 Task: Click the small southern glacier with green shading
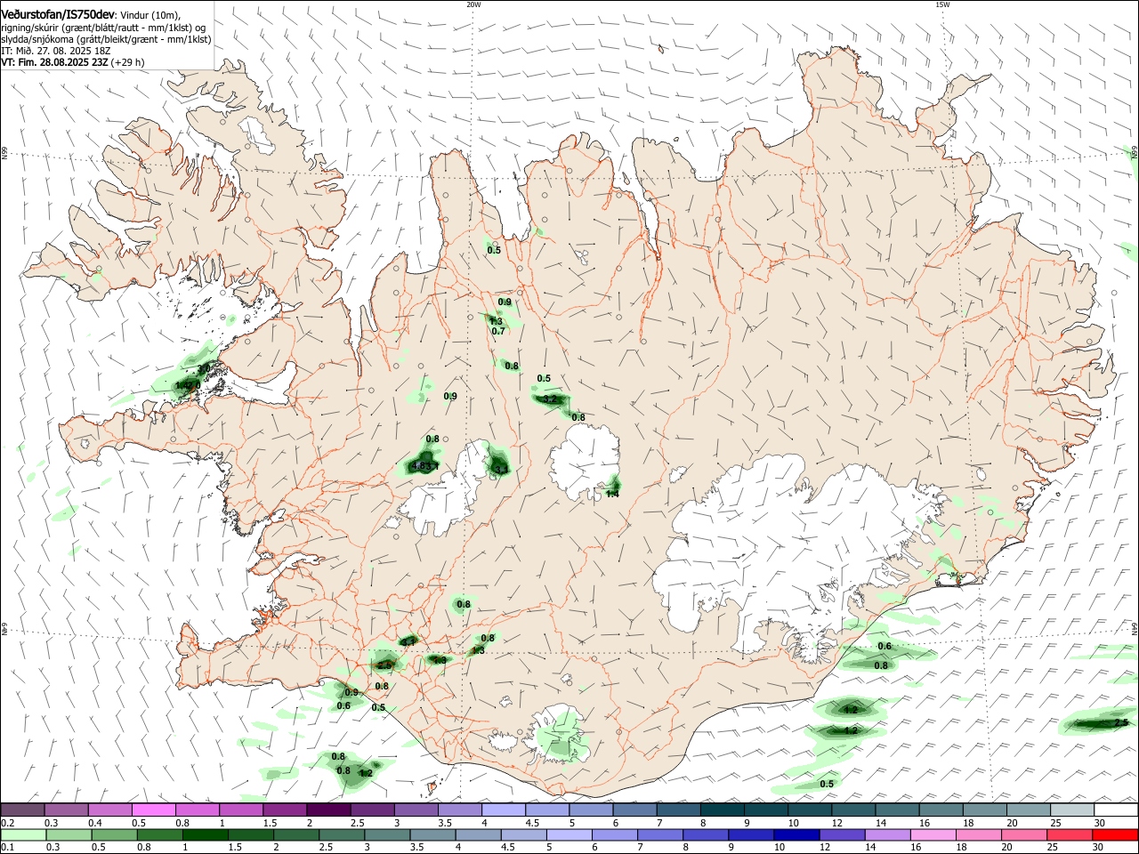point(562,734)
